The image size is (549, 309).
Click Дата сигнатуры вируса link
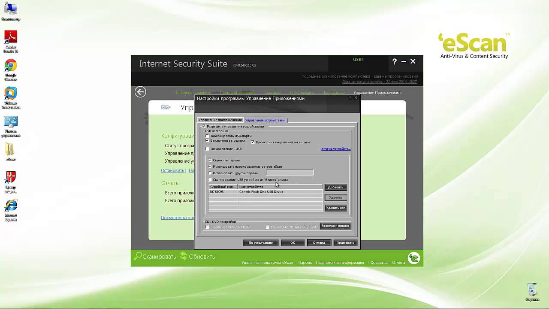[x=380, y=82]
